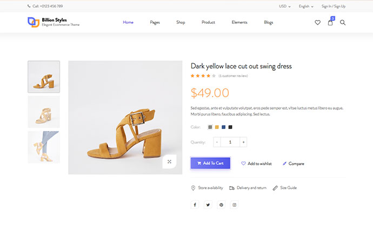373x243 pixels.
Task: Share on Pinterest icon
Action: click(x=221, y=205)
